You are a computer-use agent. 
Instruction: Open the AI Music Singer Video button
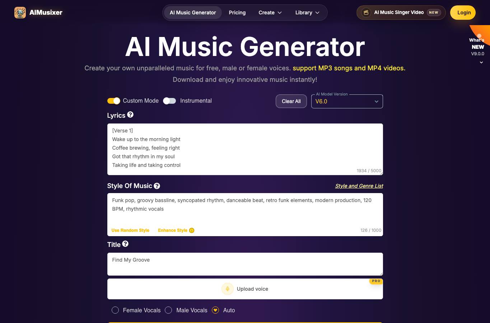coord(401,13)
